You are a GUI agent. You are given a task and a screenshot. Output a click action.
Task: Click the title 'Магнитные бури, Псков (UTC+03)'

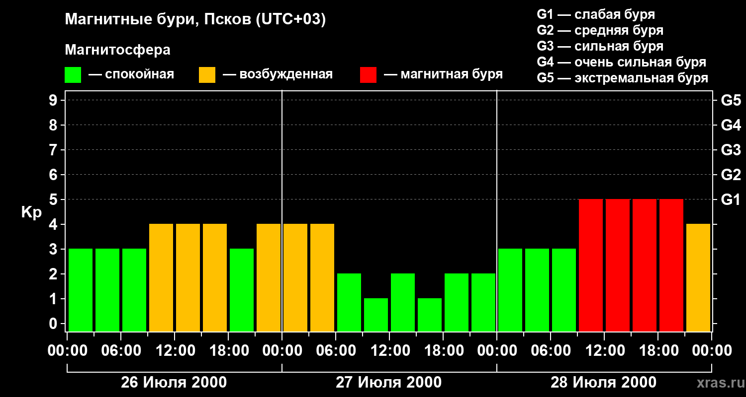(195, 20)
